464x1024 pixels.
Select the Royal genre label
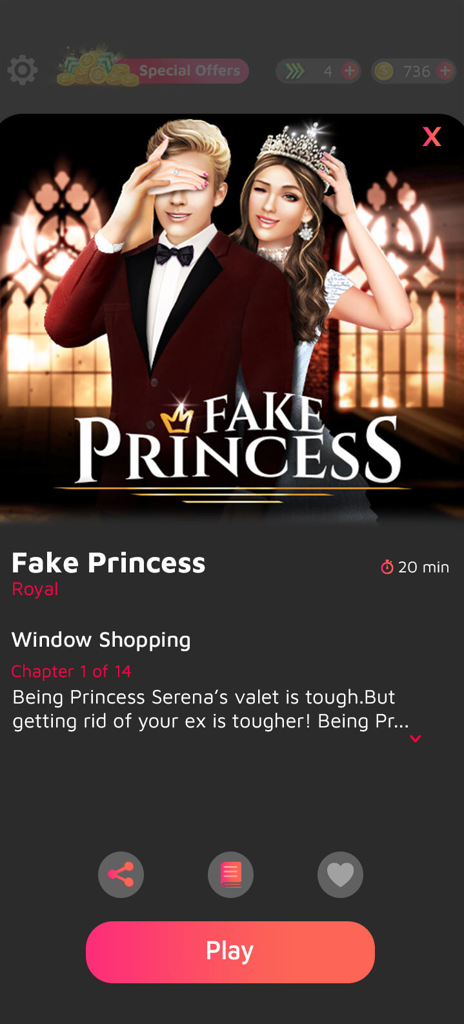[x=35, y=589]
